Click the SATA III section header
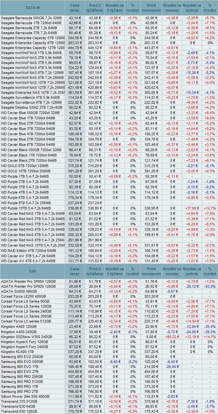The image size is (218, 414). tap(33, 8)
